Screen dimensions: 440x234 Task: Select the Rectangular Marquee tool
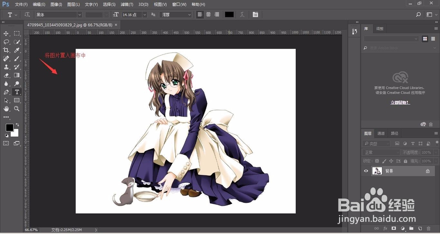[x=17, y=34]
